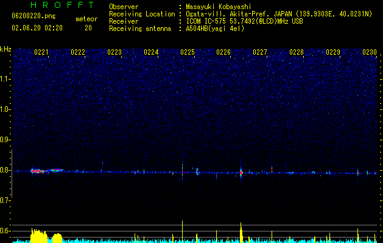Click the 'Receiving Location' label
Image resolution: width=383 pixels, height=243 pixels.
coord(142,14)
